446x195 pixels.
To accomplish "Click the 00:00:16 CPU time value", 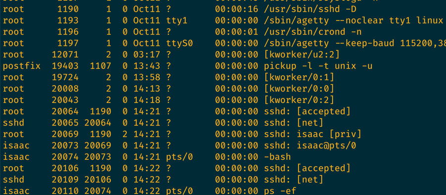I will pos(237,9).
